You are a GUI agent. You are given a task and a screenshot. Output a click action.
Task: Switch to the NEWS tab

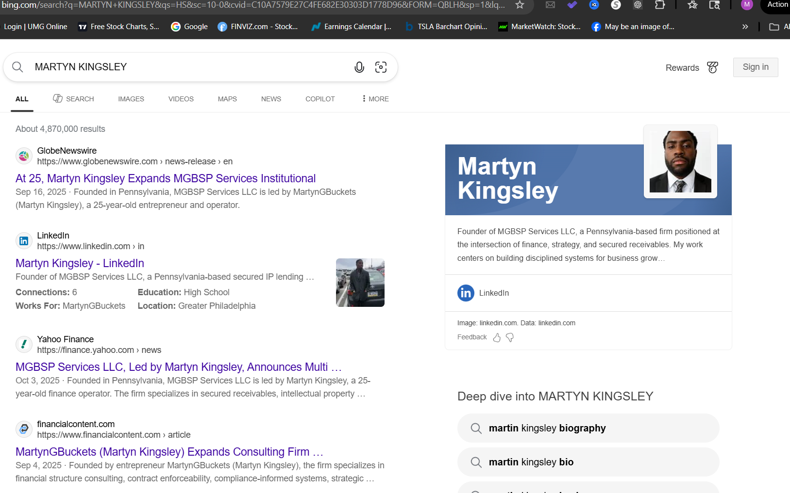(x=271, y=99)
